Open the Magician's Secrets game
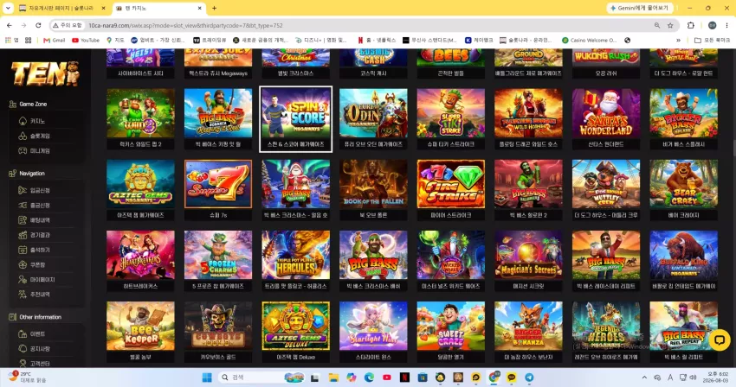Viewport: 736px width, 387px height. pyautogui.click(x=528, y=261)
